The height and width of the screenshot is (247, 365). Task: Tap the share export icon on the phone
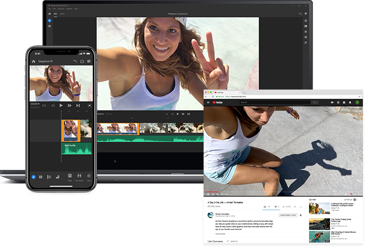click(82, 61)
